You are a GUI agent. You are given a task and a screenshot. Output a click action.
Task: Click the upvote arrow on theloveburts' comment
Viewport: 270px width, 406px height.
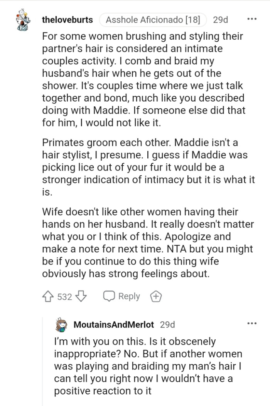47,296
